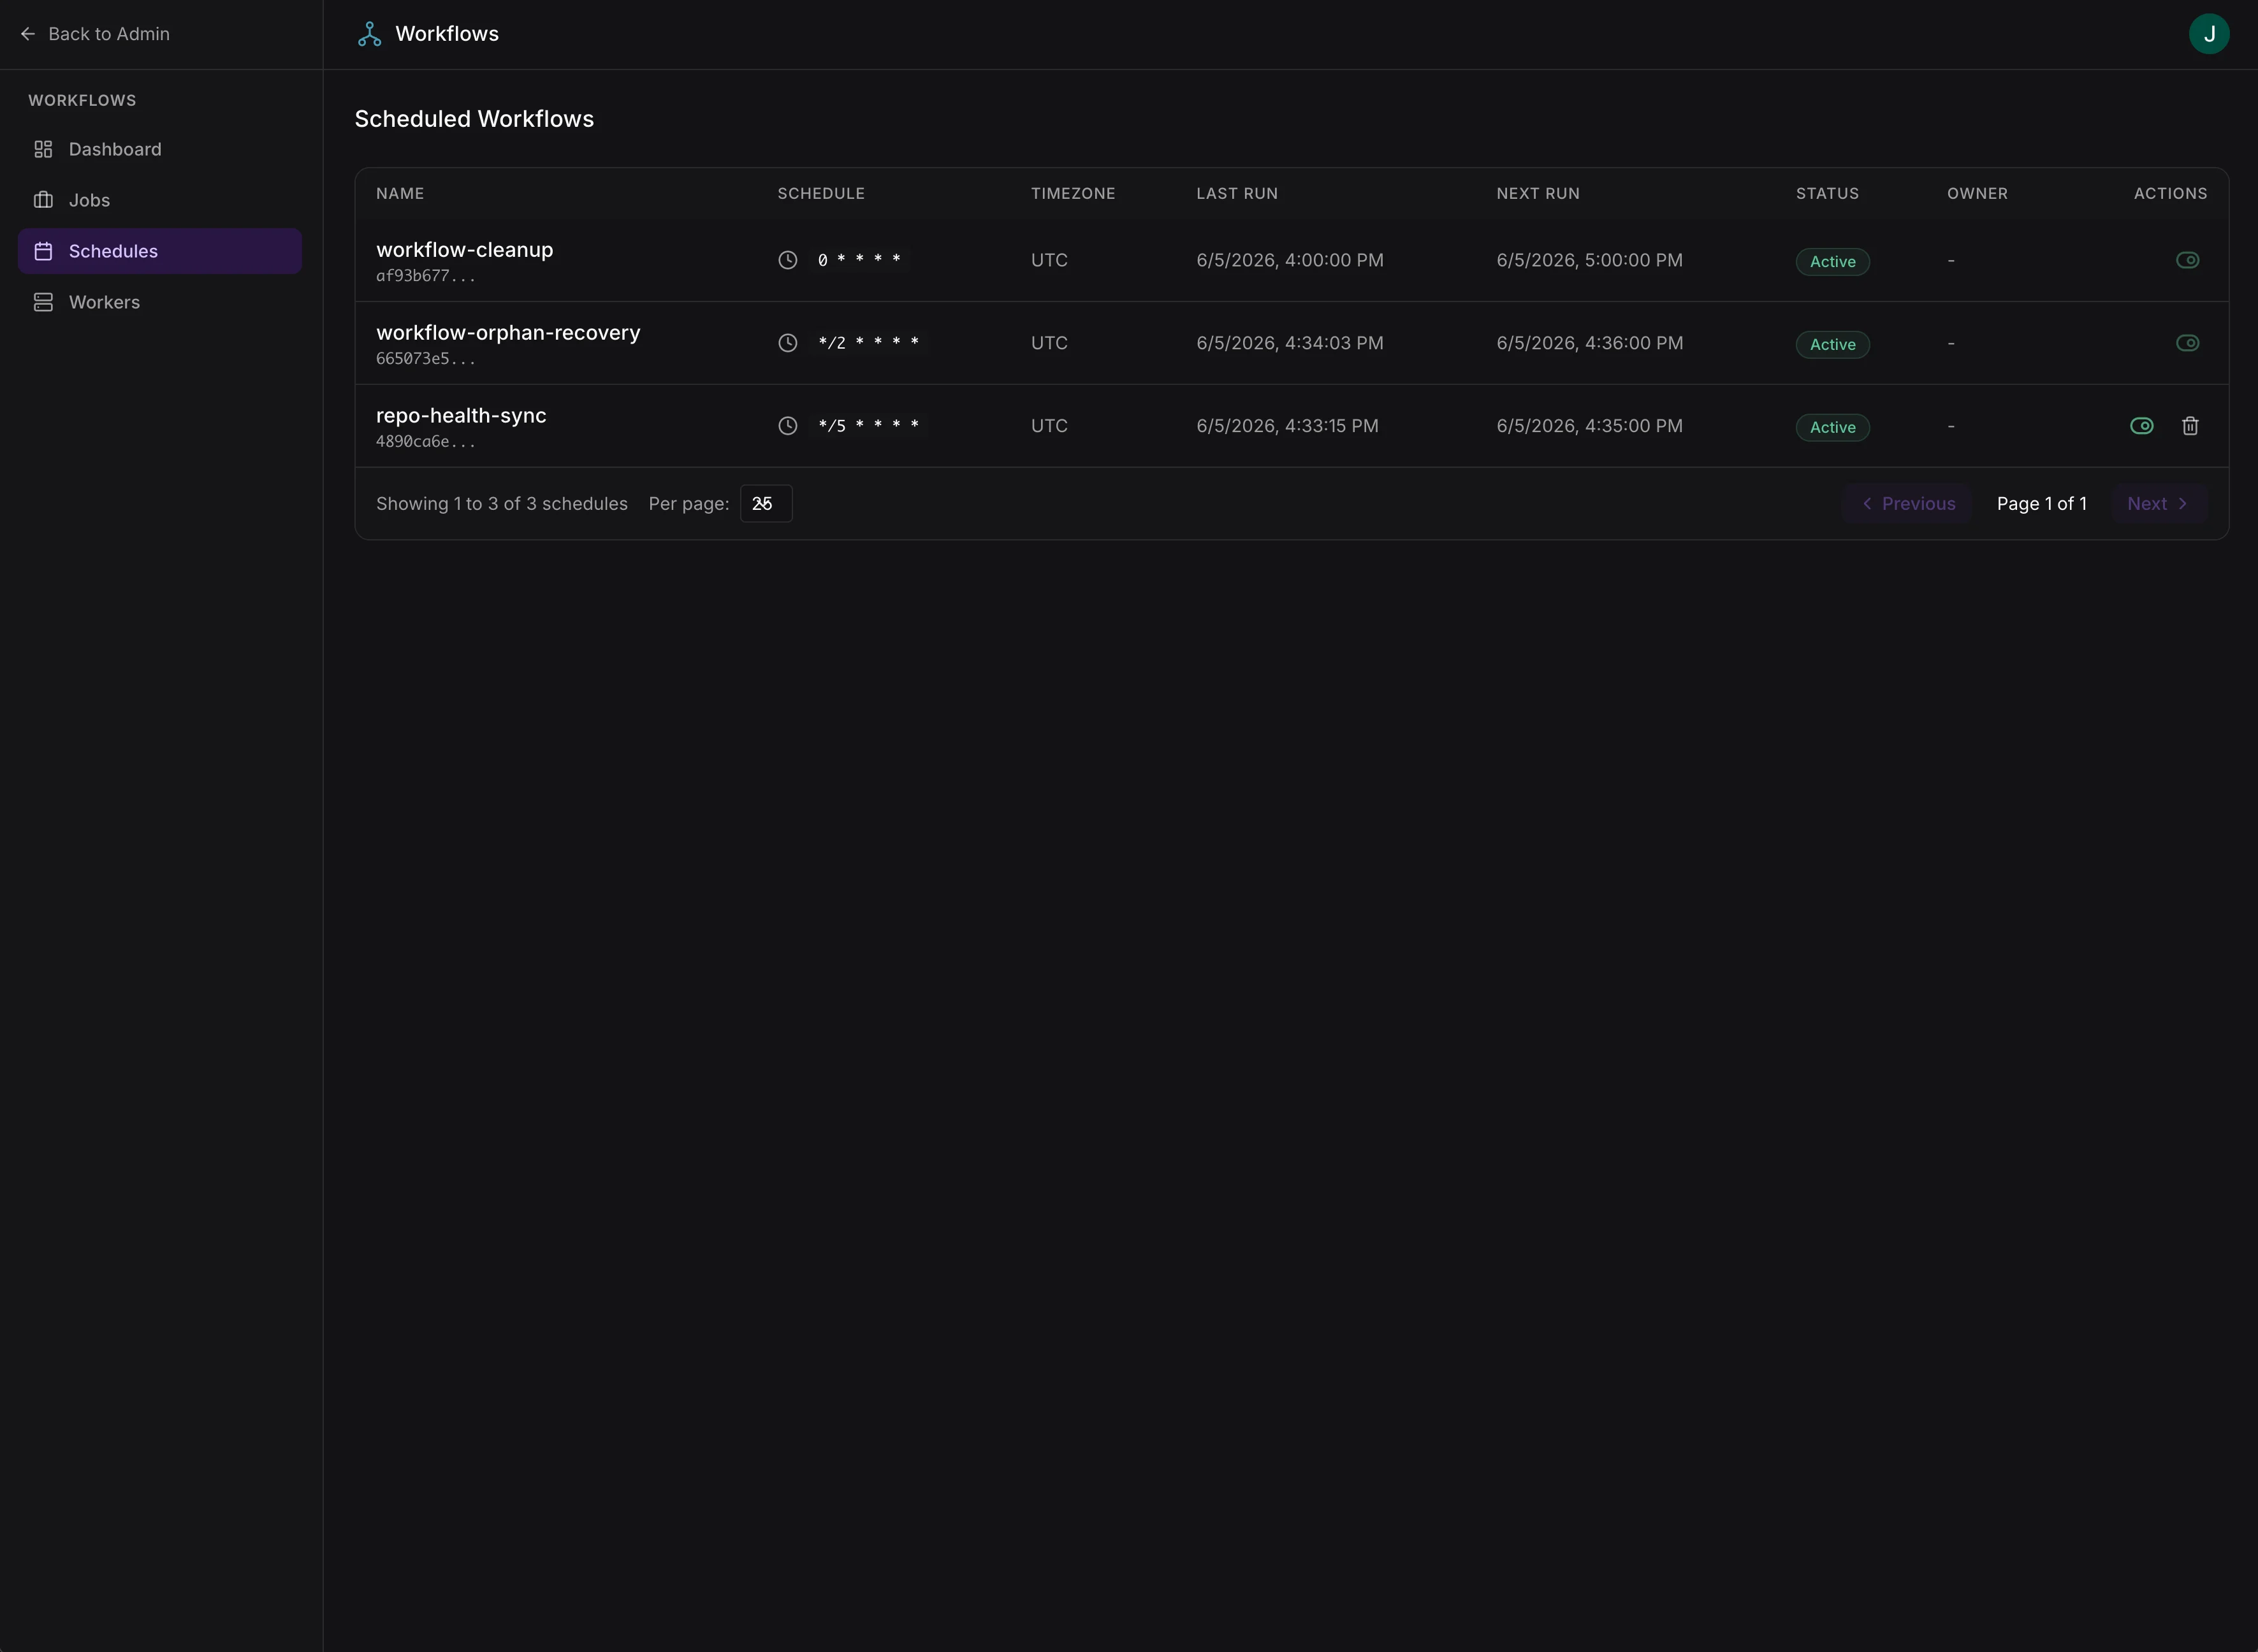This screenshot has height=1652, width=2258.
Task: Click the Next page button
Action: (x=2159, y=504)
